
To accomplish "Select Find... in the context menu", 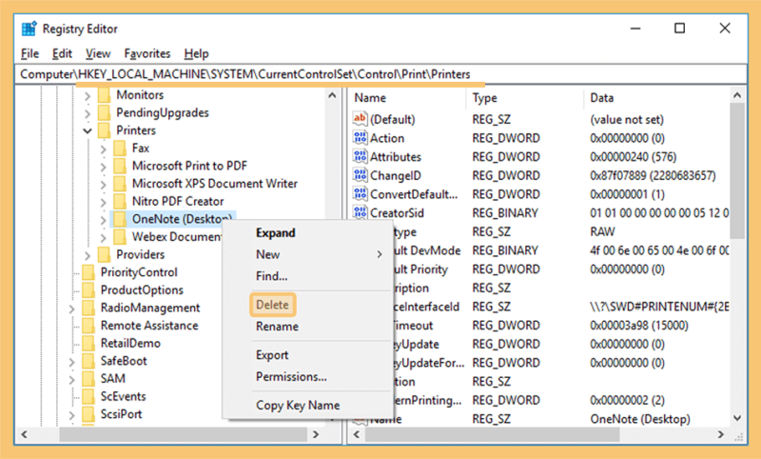I will pos(306,276).
